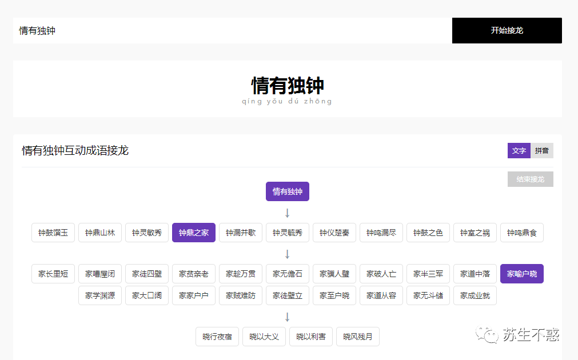Click the large 情有独钟 heading
This screenshot has height=360, width=578.
tap(288, 86)
